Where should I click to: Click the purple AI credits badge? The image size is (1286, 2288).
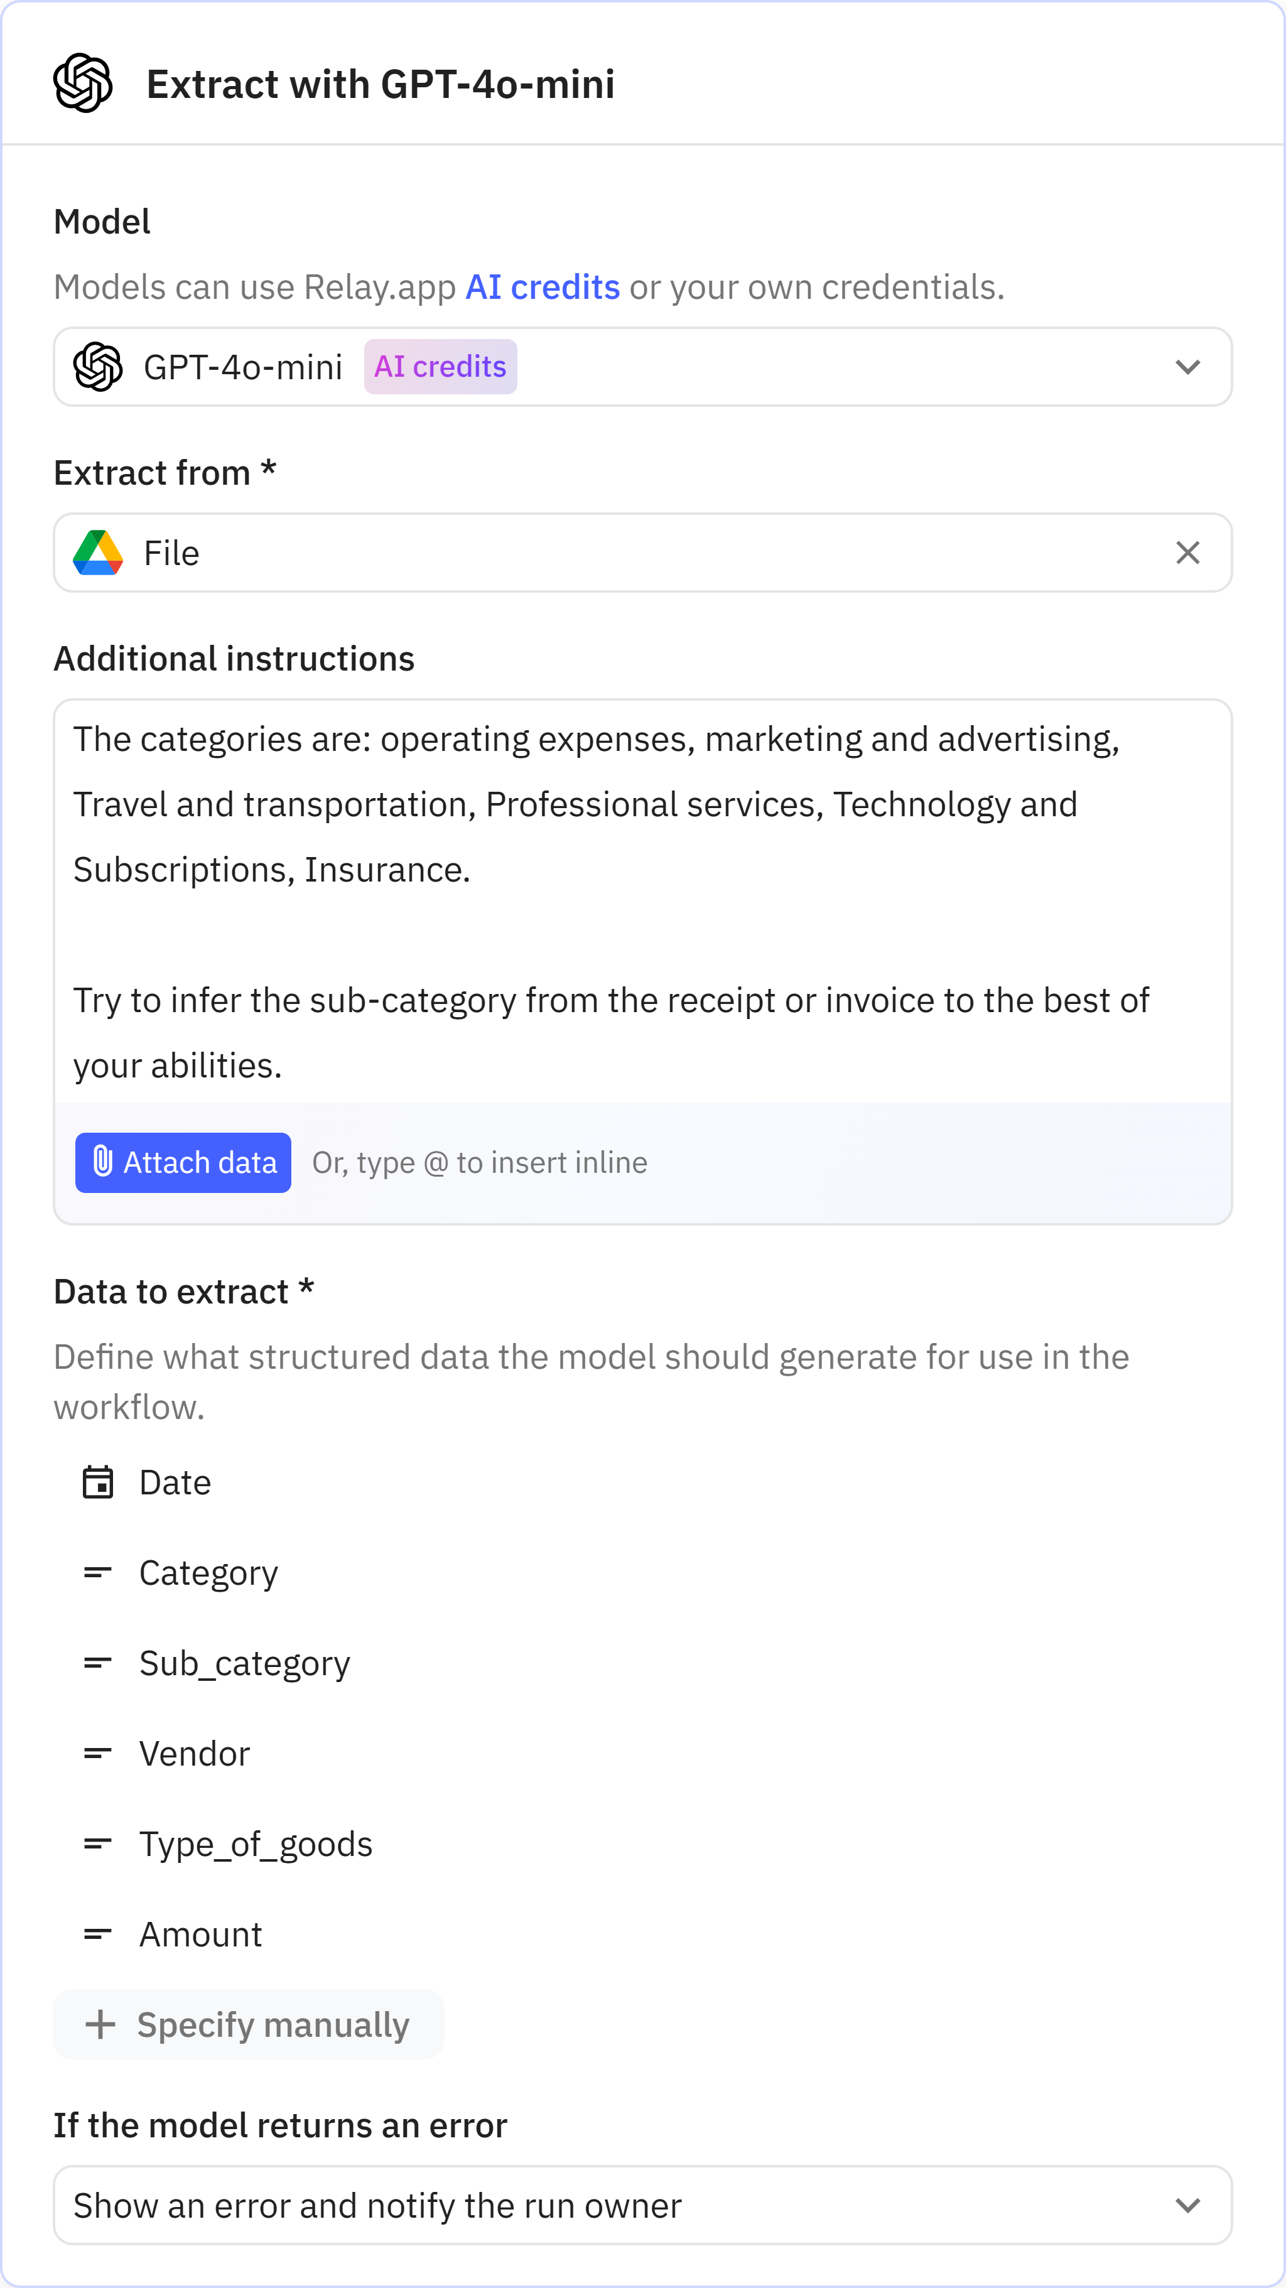[441, 367]
